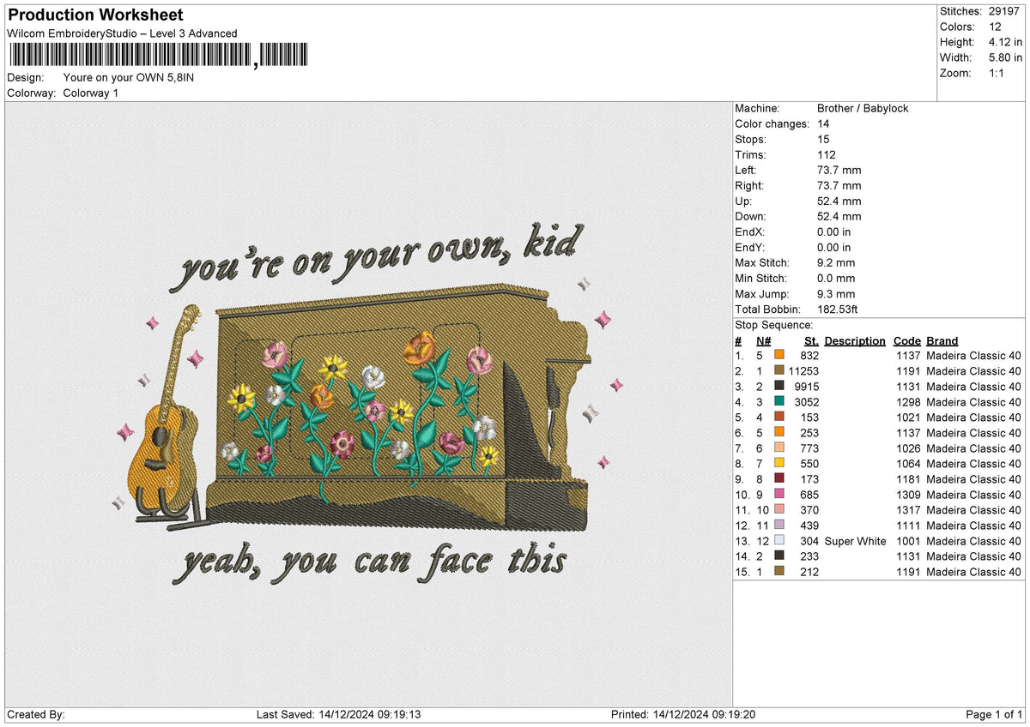Select the Color changes value 14

(x=824, y=123)
